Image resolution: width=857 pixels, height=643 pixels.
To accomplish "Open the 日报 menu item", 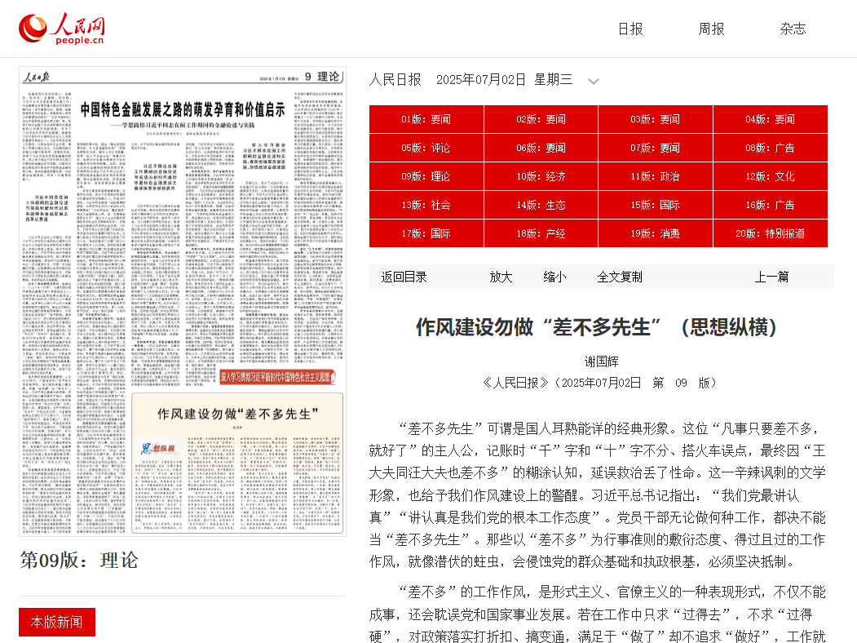I will 630,29.
